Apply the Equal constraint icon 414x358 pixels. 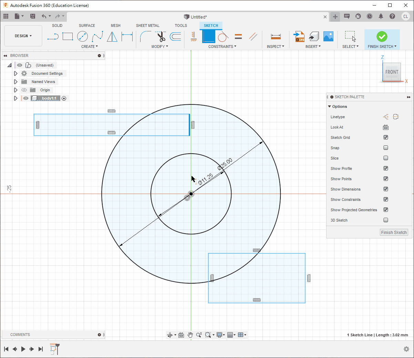[238, 36]
